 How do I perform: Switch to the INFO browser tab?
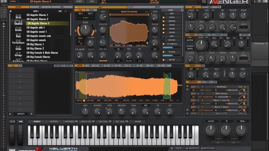(x=40, y=7)
